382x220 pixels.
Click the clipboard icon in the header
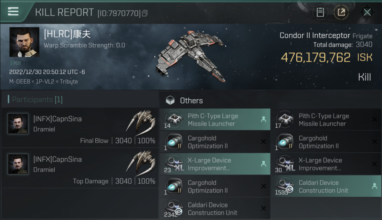click(x=320, y=12)
